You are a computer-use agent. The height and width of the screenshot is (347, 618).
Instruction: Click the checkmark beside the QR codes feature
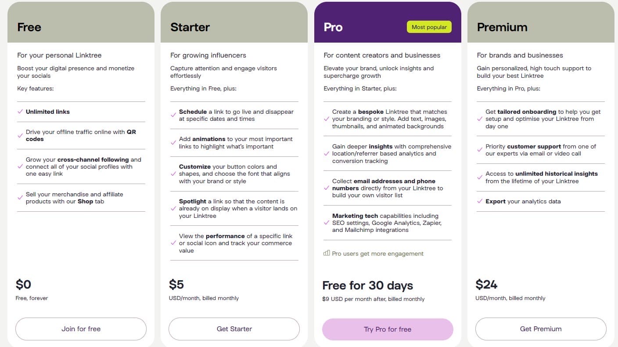[x=19, y=135]
